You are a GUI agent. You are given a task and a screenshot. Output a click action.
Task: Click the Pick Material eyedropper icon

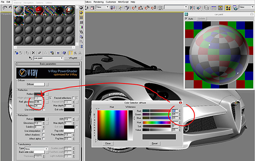[30, 58]
